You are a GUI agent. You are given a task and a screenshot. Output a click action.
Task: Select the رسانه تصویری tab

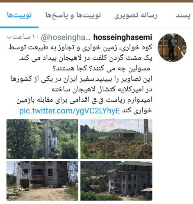coord(136,16)
